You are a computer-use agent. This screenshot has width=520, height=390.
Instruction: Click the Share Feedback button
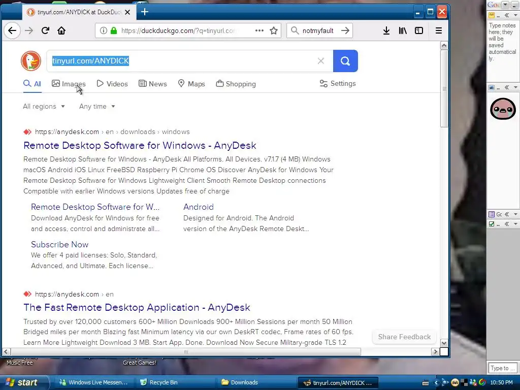tap(404, 337)
